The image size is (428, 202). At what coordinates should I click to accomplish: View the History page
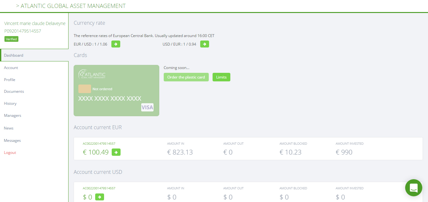point(10,104)
